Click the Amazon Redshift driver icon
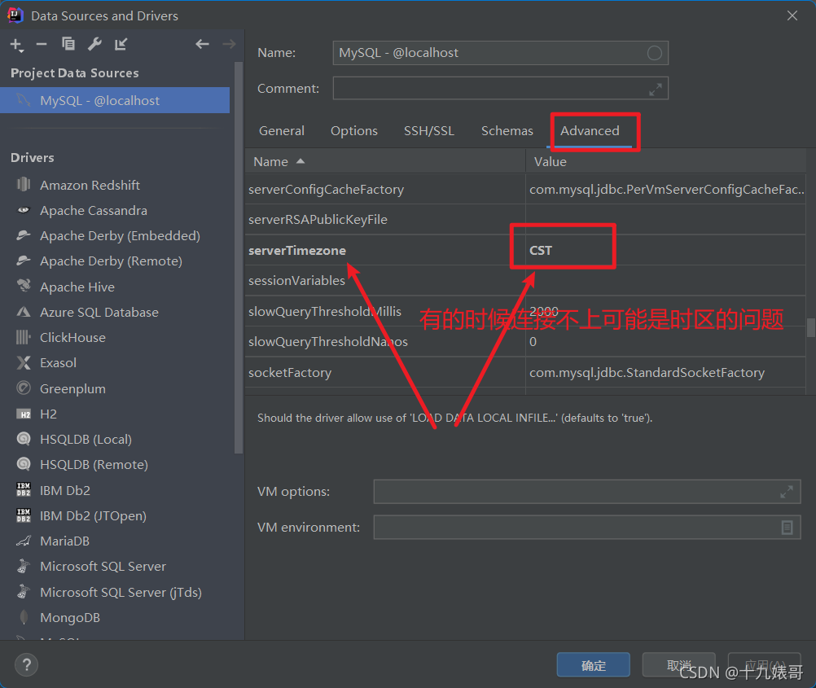The image size is (816, 688). pos(24,184)
